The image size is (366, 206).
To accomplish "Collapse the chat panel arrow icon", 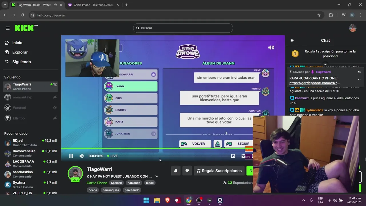I will [292, 40].
